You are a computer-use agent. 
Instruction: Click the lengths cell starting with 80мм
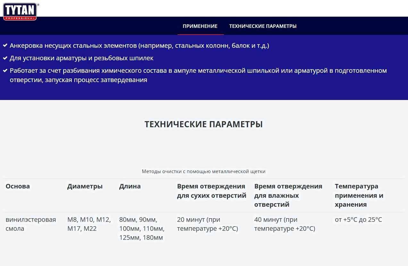coord(142,229)
